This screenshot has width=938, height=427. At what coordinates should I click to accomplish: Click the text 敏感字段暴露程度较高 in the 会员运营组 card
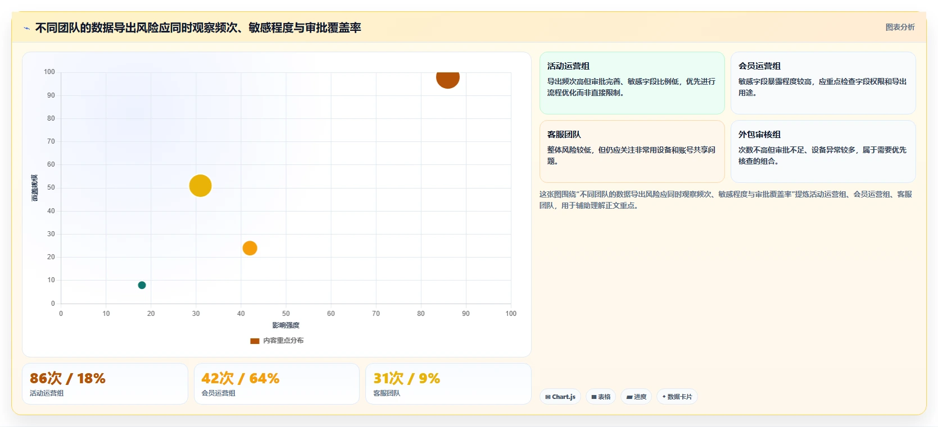775,81
